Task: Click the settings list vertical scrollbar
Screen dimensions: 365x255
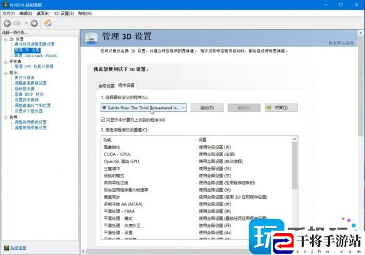Action: (294, 187)
